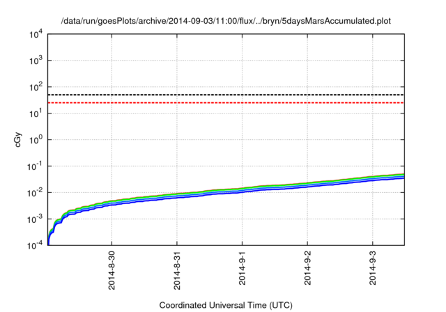Click the red dashed threshold line
446x312 pixels.
pyautogui.click(x=226, y=102)
